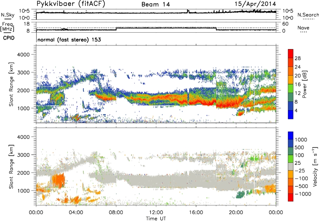Click "Slant Range [km]" label of power panel
Screen dimensions: 319x221
(x=11, y=84)
